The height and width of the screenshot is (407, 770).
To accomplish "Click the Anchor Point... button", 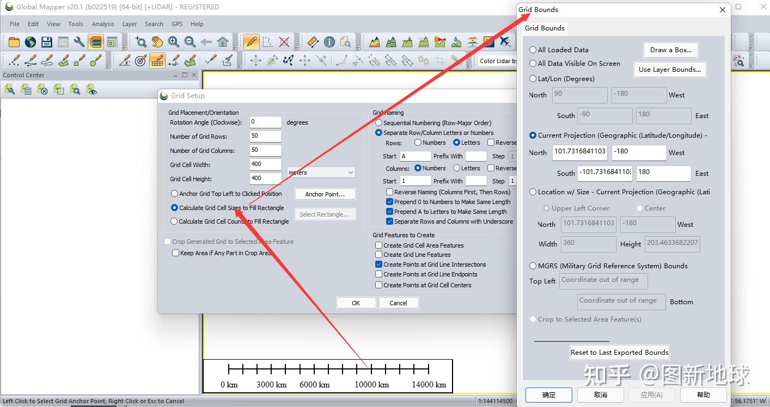I will coord(325,194).
